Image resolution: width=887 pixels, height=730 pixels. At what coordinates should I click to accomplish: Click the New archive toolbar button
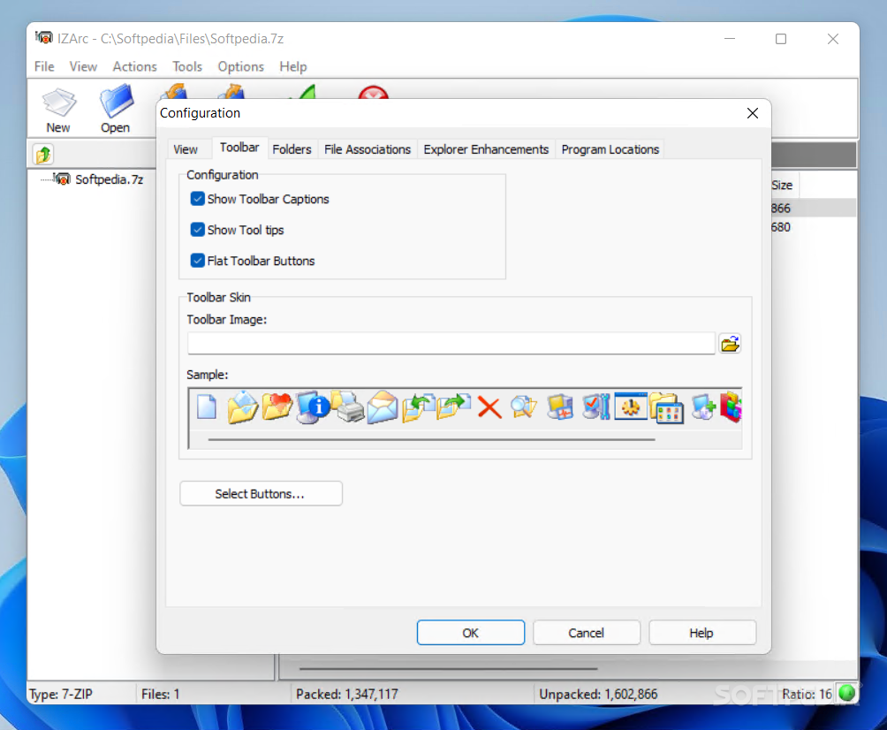pyautogui.click(x=58, y=110)
